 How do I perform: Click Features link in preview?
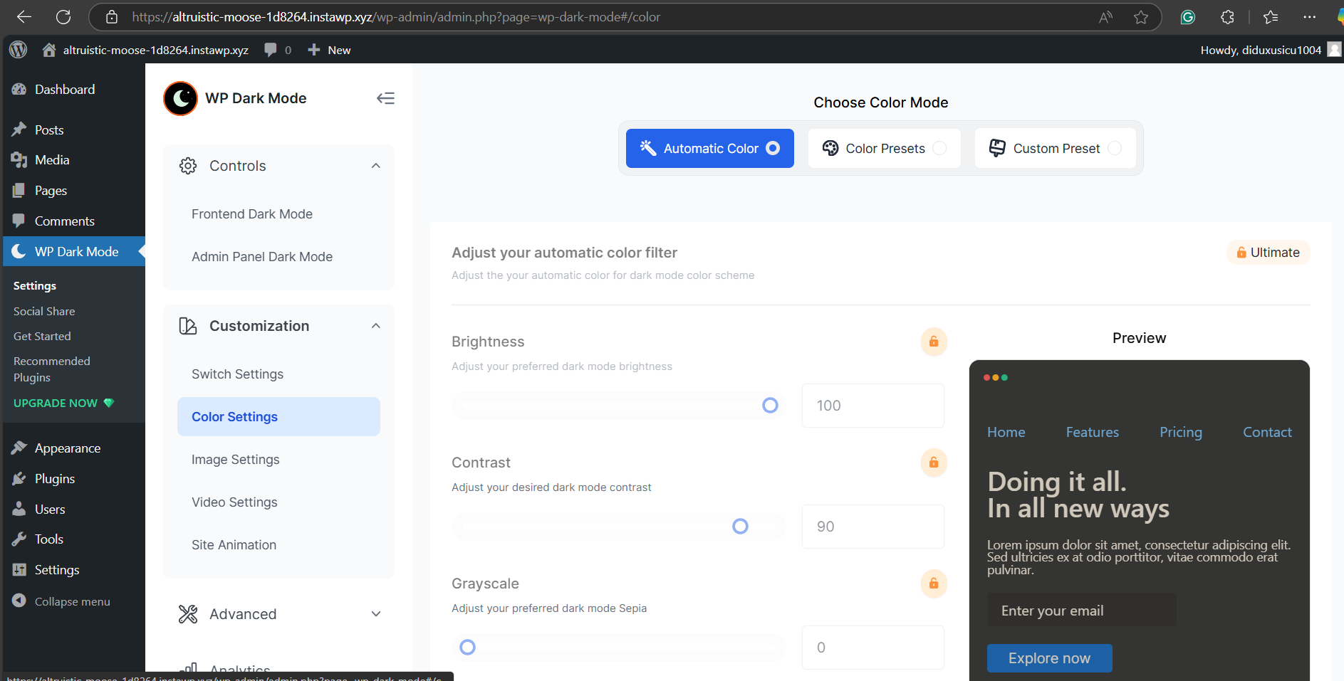1092,432
